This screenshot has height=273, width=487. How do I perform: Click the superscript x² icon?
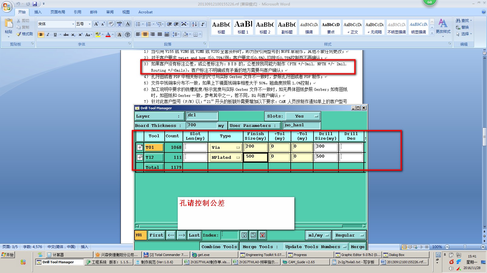point(80,35)
